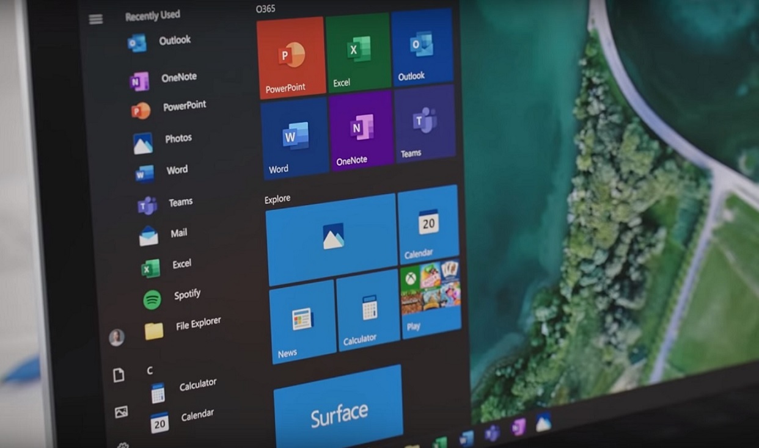The height and width of the screenshot is (448, 759).
Task: Click the Recently Used heading
Action: coord(153,16)
